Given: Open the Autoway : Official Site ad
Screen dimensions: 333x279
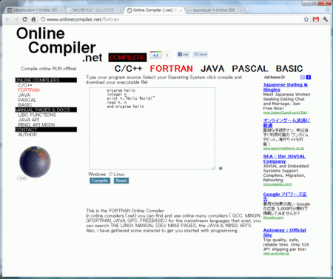Looking at the screenshot, I should coord(285,232).
